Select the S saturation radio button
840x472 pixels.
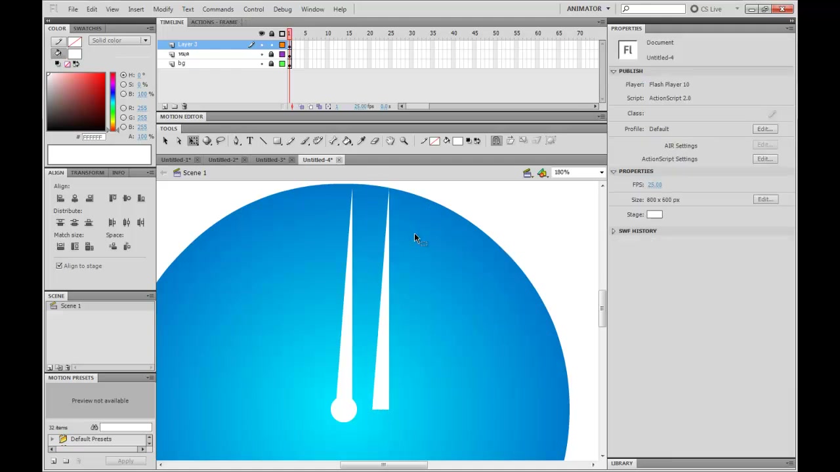(x=123, y=85)
